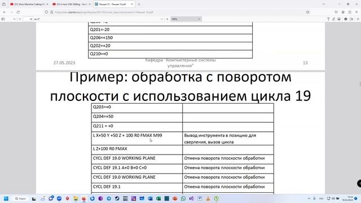Open WhatsApp from the taskbar
Viewport: 361px width, 203px height.
(183, 198)
